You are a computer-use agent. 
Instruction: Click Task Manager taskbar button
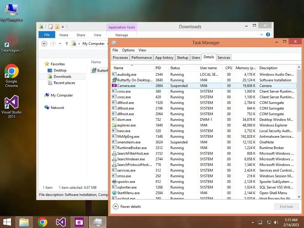pos(97,222)
